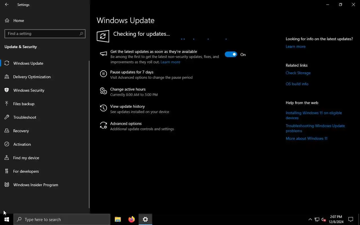360x225 pixels.
Task: Click the Recovery sidebar icon
Action: click(x=7, y=131)
